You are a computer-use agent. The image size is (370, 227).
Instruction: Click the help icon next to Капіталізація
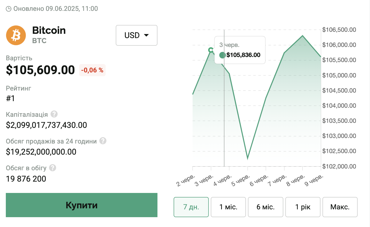pyautogui.click(x=54, y=114)
